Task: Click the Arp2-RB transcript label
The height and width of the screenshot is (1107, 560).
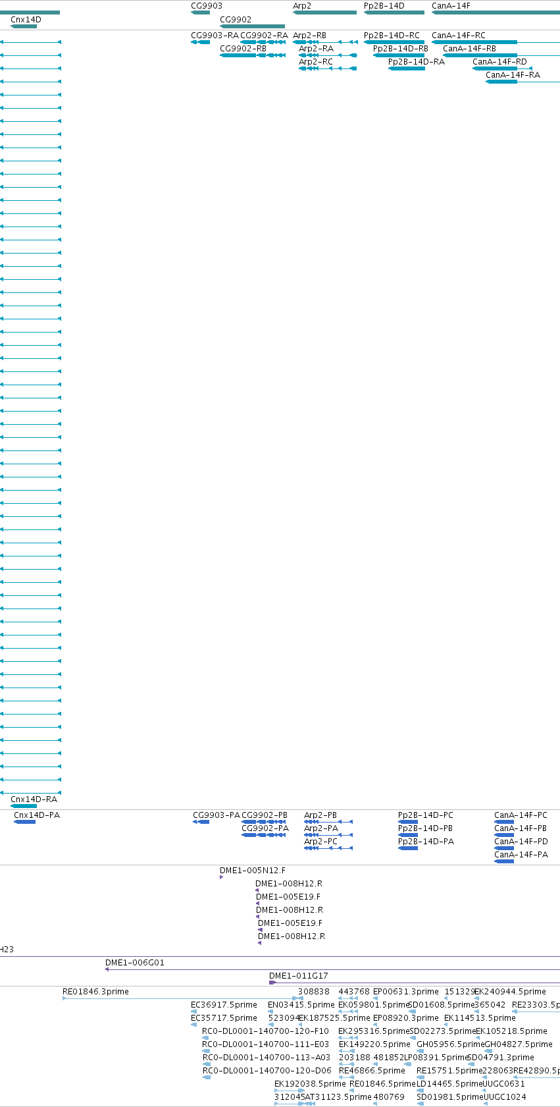Action: tap(309, 36)
